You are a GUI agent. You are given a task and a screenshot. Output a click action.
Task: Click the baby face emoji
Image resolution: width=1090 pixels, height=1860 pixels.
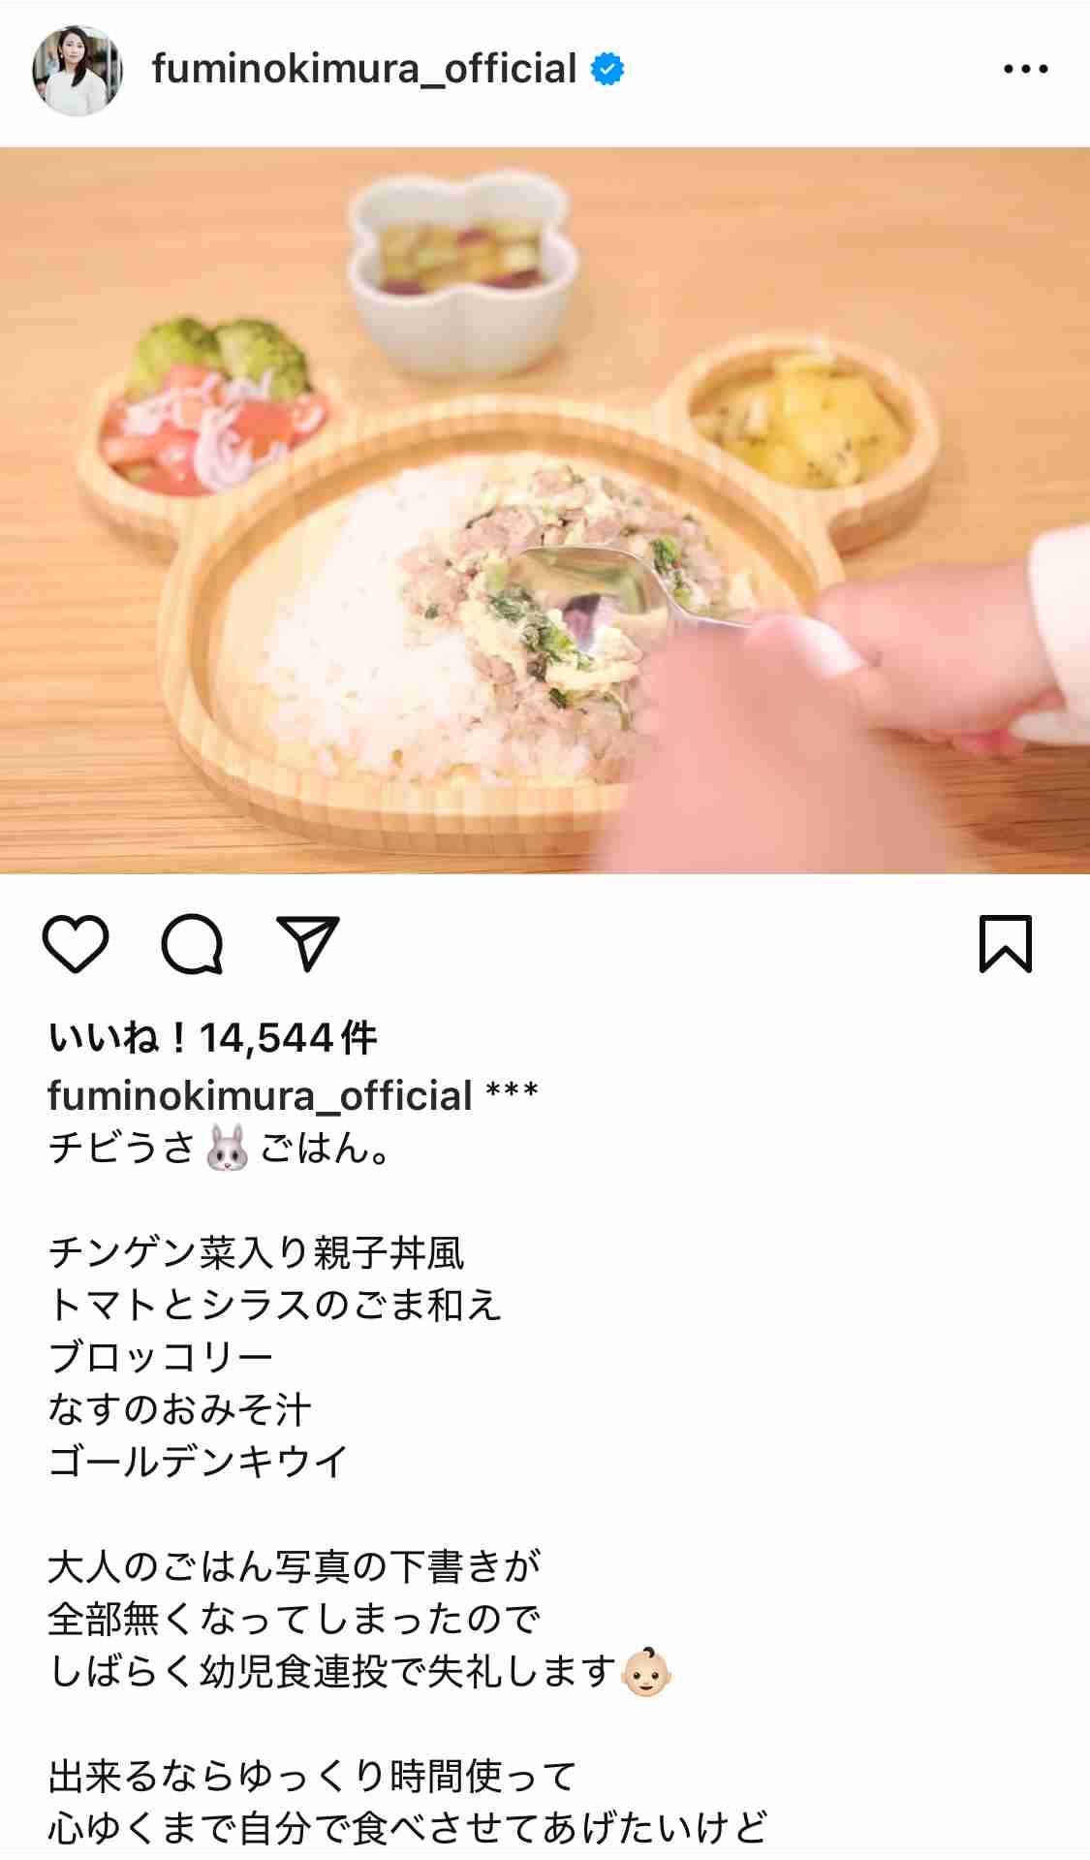pyautogui.click(x=646, y=1672)
